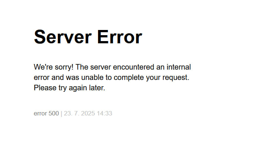Viewport: 265px width, 151px height.
Task: Click the word "later." in the message
Action: (x=97, y=88)
